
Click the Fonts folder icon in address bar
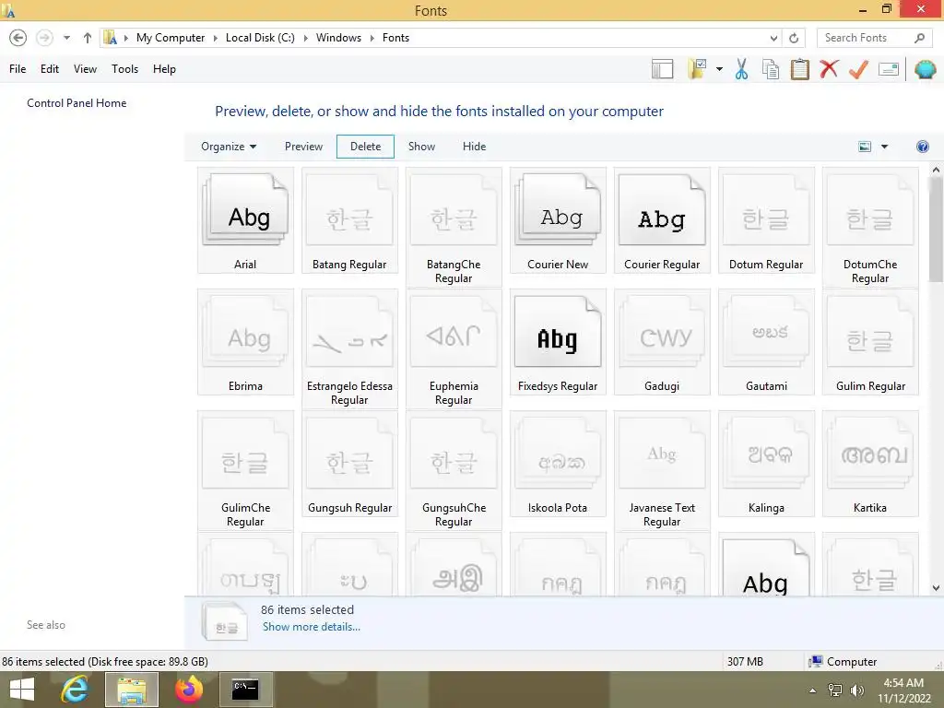111,38
